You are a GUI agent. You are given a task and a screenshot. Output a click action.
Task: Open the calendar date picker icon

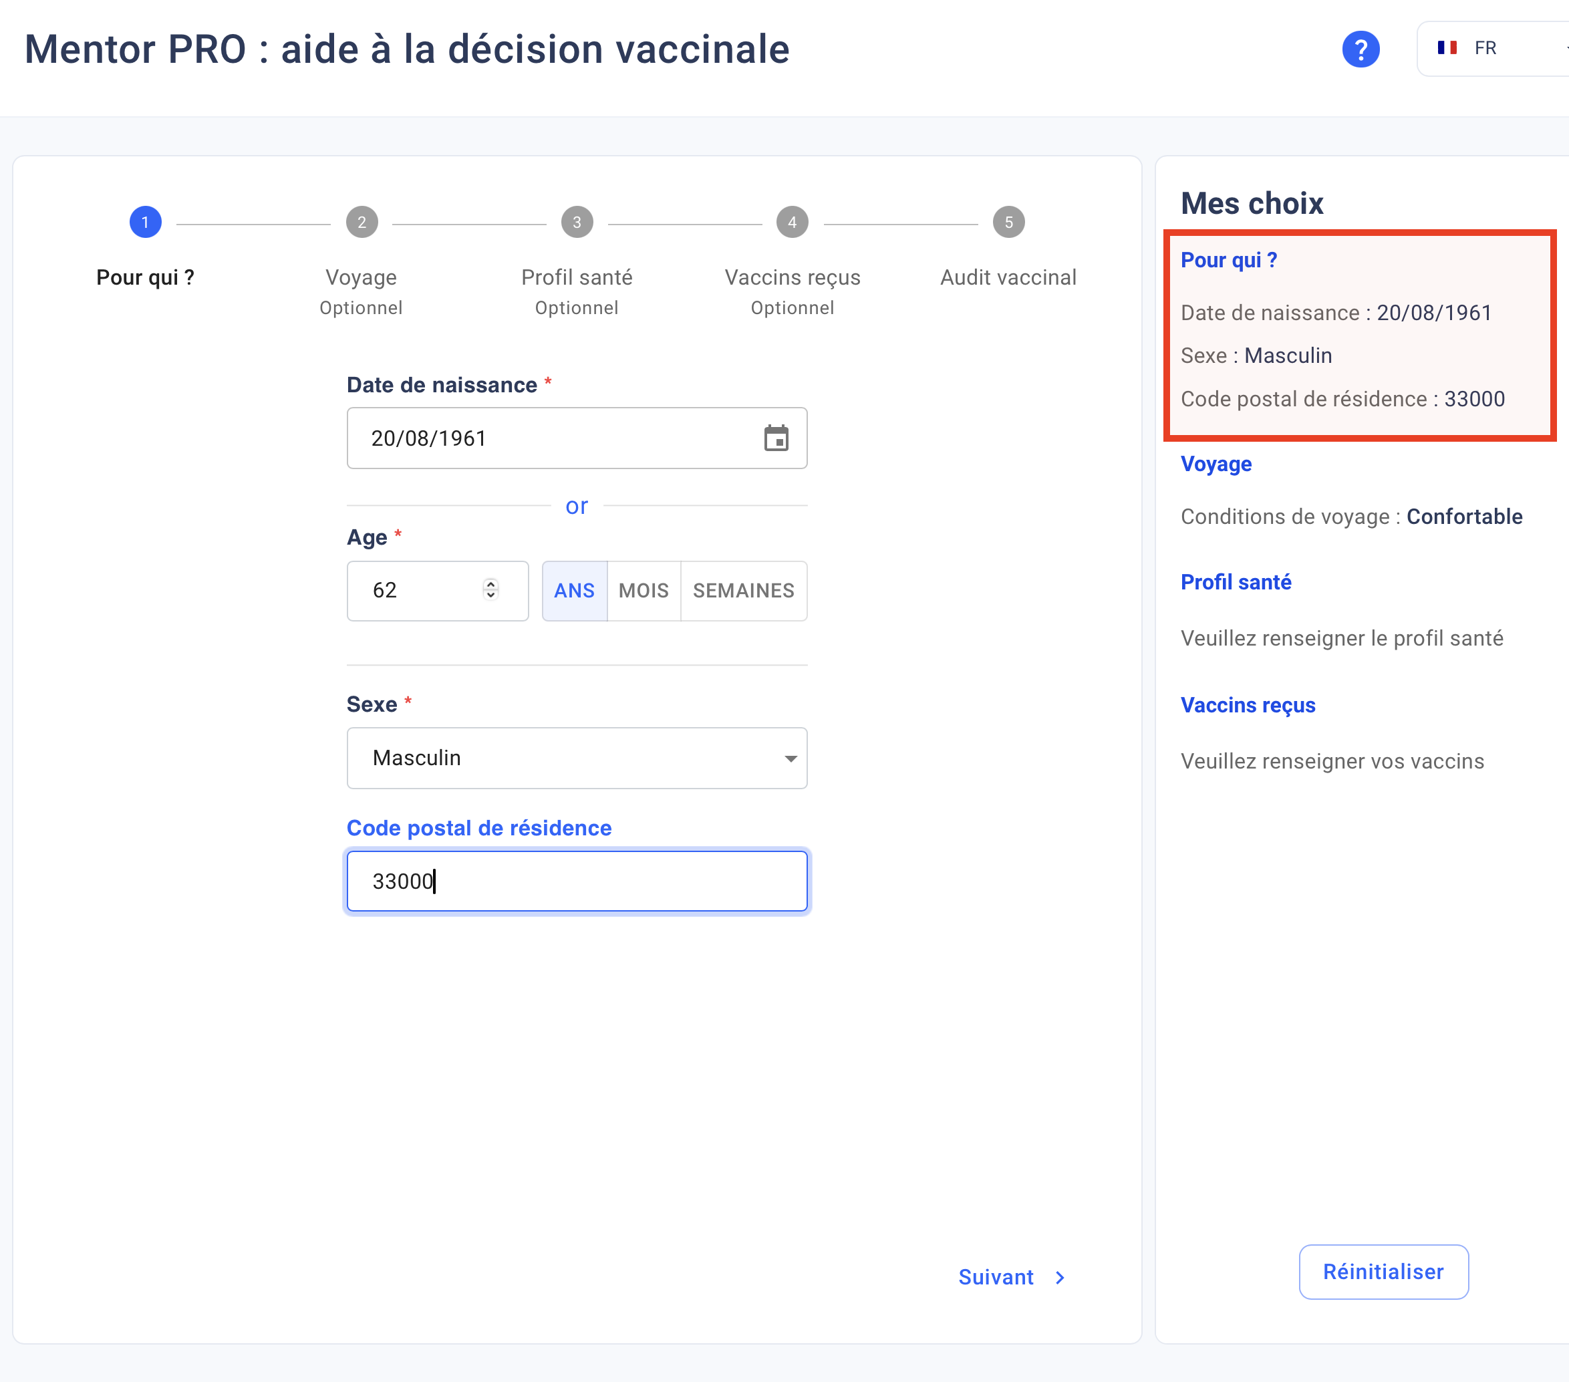tap(776, 438)
